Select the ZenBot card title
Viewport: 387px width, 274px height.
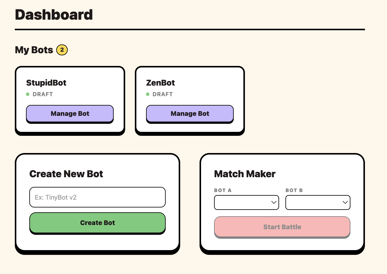pos(161,83)
